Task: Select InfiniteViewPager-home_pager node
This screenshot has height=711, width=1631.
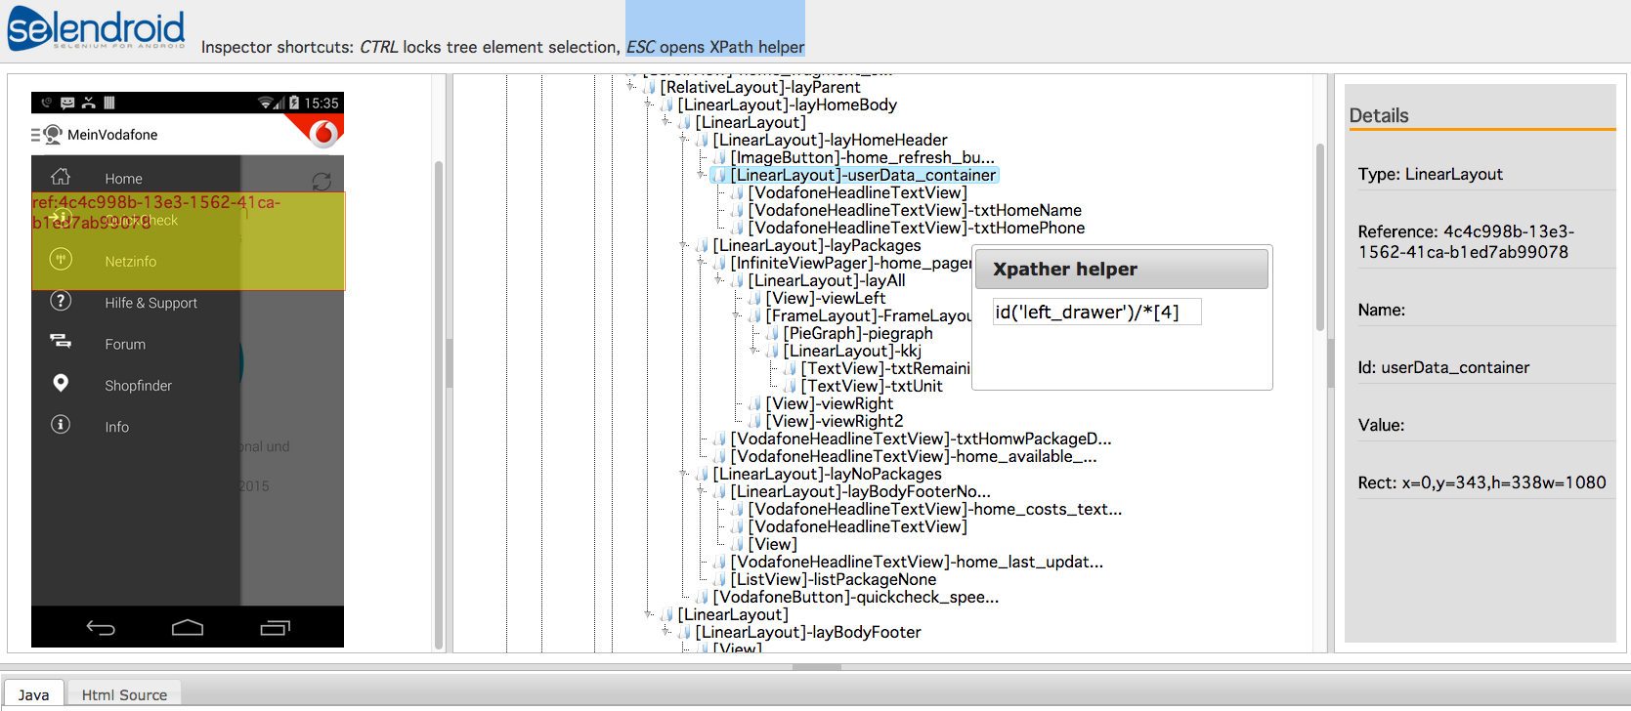Action: click(851, 263)
